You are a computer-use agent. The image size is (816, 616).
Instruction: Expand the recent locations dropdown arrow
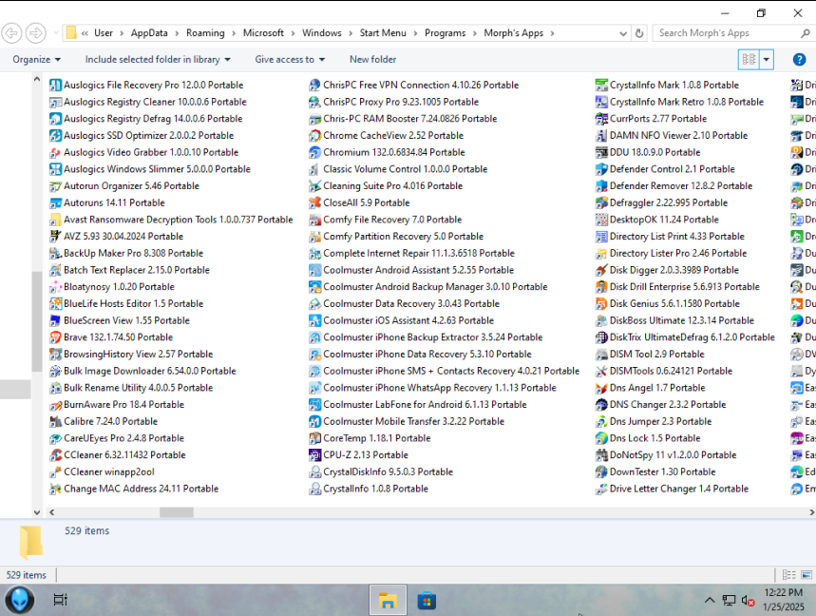(x=56, y=33)
